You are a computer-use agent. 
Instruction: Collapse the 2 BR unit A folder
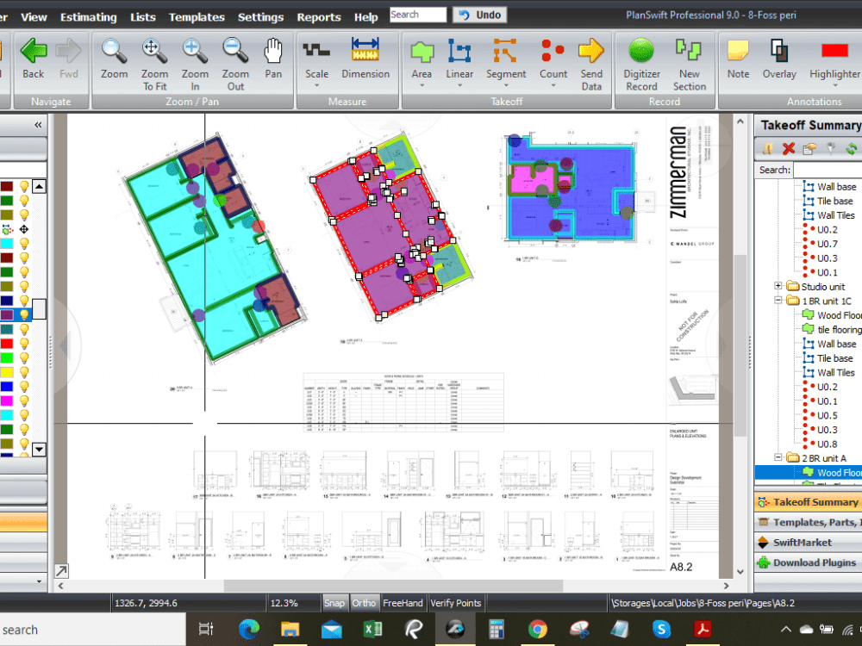pos(778,457)
